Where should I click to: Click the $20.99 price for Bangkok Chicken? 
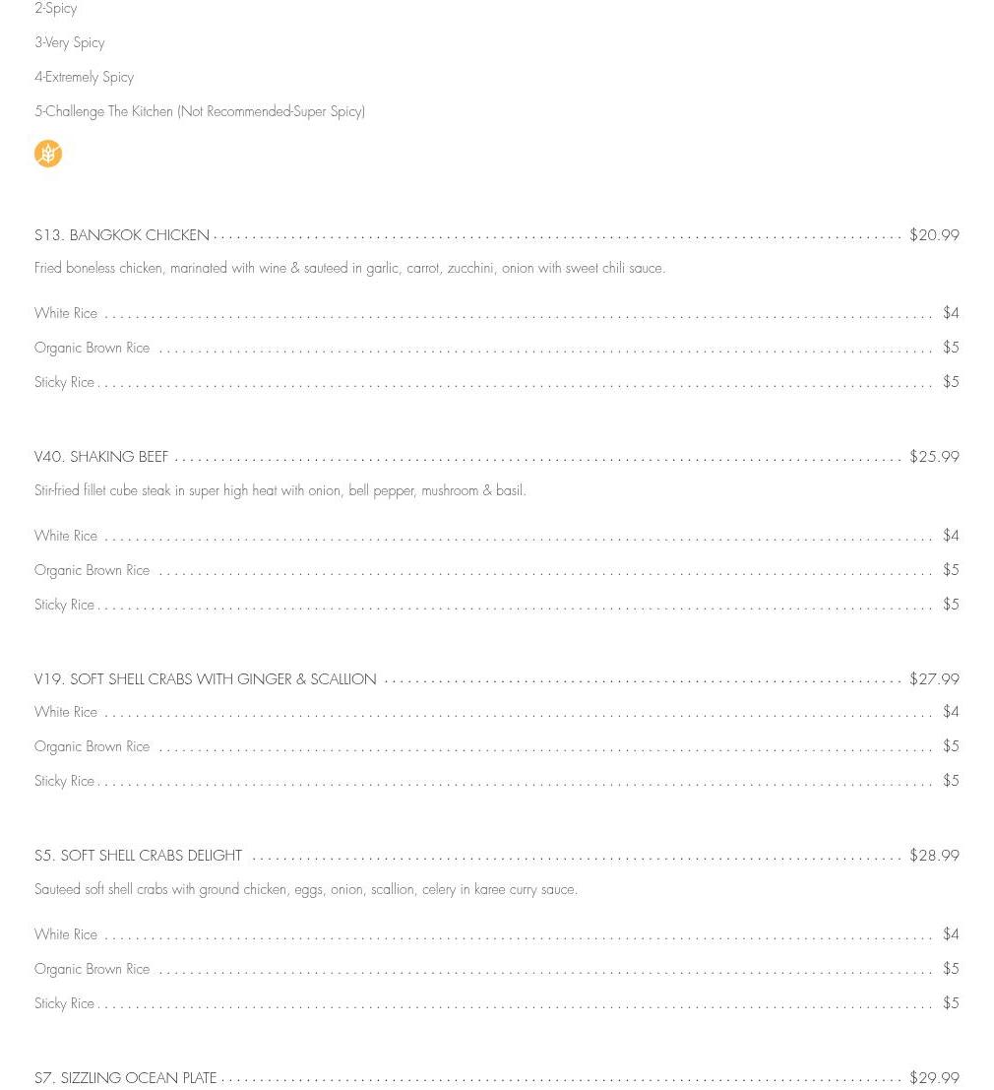[x=934, y=235]
